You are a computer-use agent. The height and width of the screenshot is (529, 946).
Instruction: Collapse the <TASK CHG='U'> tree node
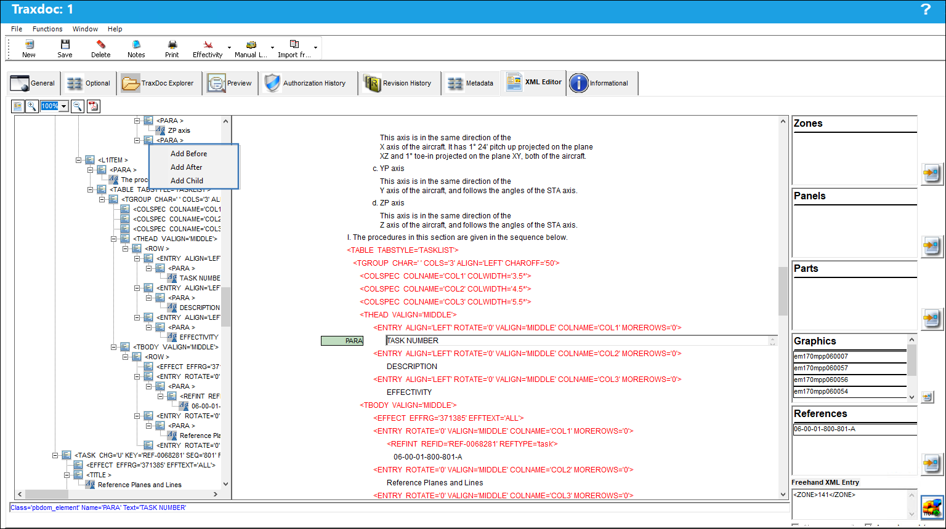coord(55,455)
